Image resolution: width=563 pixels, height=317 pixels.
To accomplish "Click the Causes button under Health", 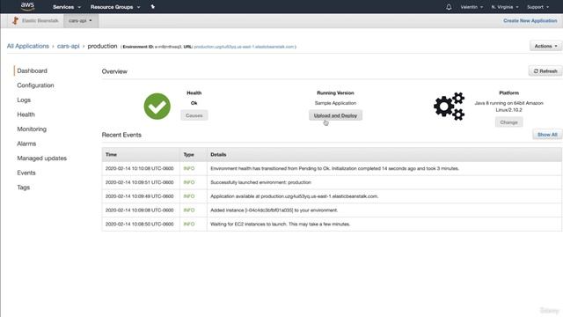I will coord(194,115).
